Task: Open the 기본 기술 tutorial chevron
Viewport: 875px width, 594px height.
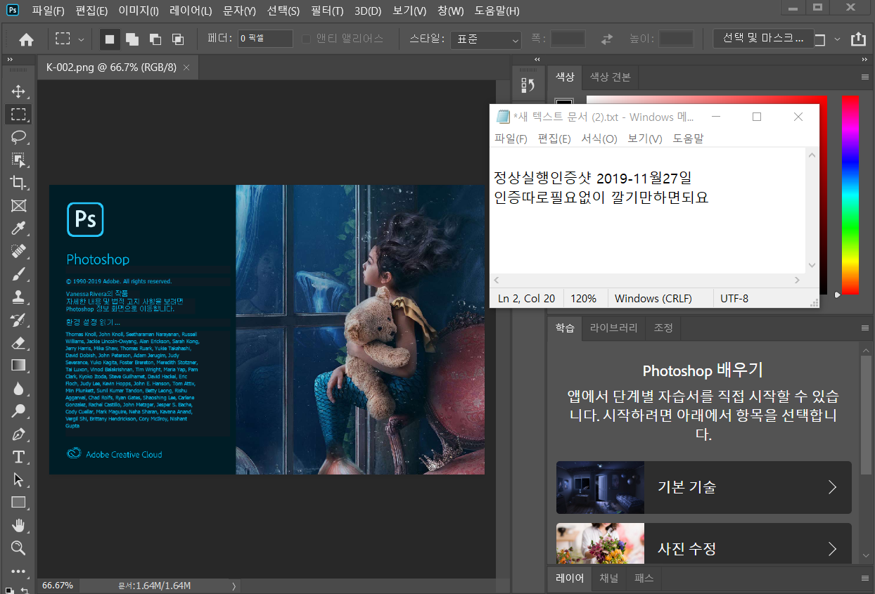Action: (833, 487)
